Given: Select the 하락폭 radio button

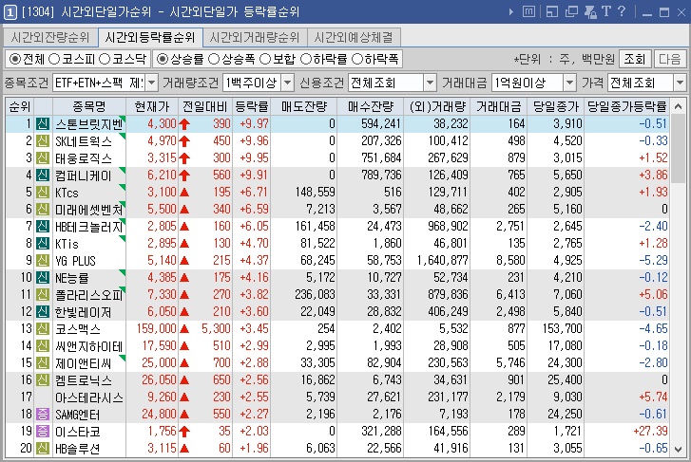Looking at the screenshot, I should pyautogui.click(x=357, y=59).
